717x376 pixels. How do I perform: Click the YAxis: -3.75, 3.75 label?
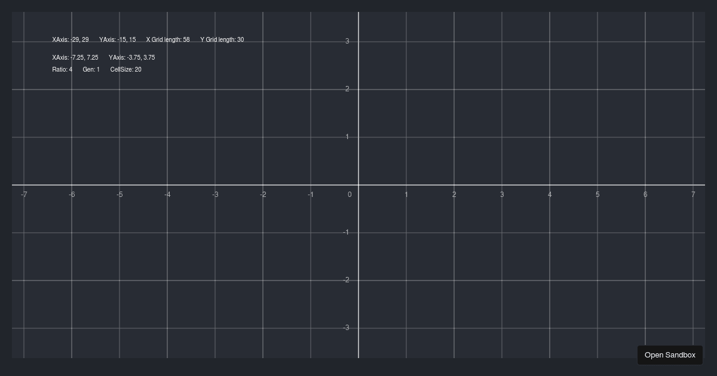[131, 57]
